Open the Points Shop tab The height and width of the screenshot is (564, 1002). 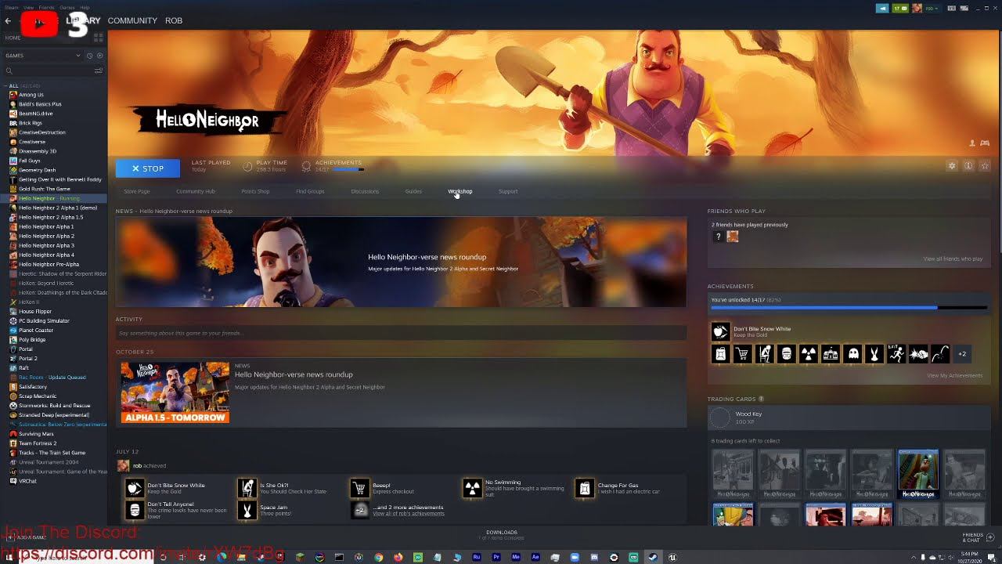coord(255,191)
